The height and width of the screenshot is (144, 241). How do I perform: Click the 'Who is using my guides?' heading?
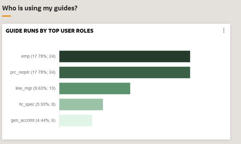pyautogui.click(x=40, y=8)
